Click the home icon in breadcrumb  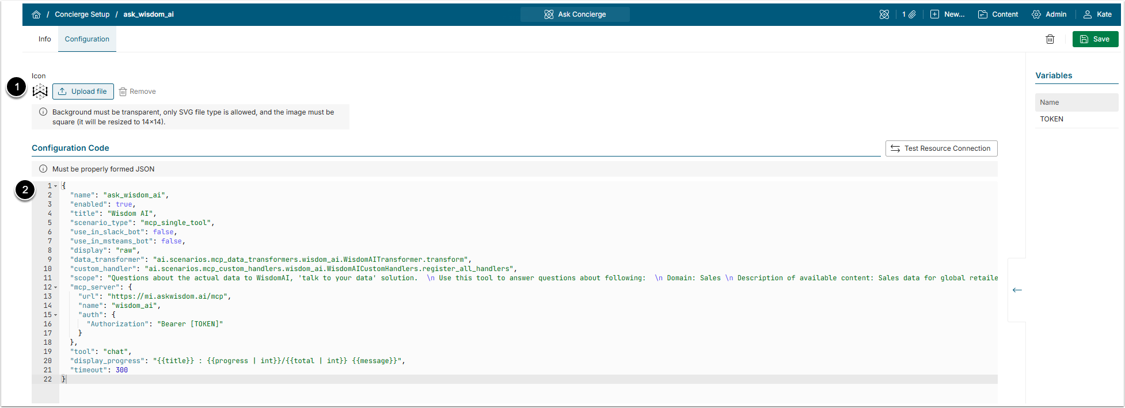tap(36, 14)
